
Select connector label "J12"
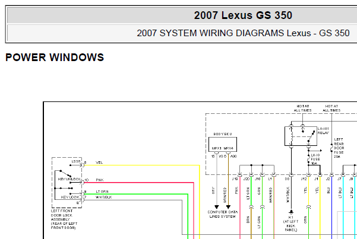304,179
